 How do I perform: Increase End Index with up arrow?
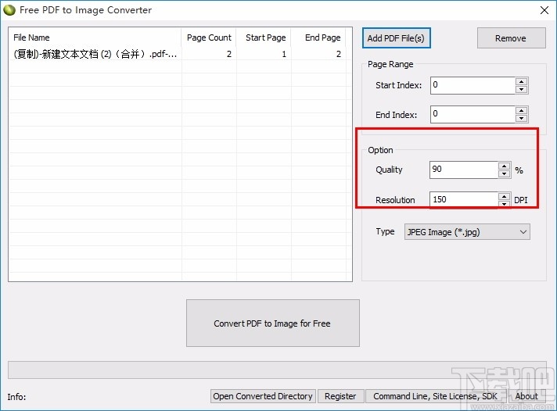click(x=521, y=110)
